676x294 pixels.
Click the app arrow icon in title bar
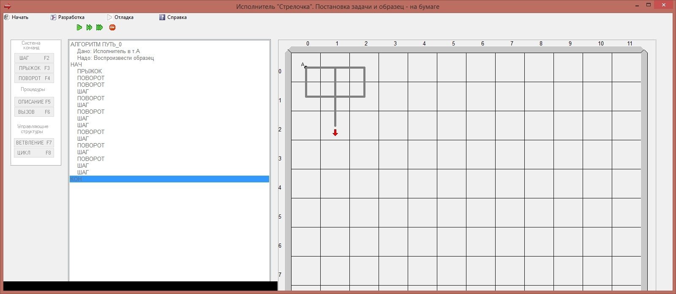(x=8, y=6)
